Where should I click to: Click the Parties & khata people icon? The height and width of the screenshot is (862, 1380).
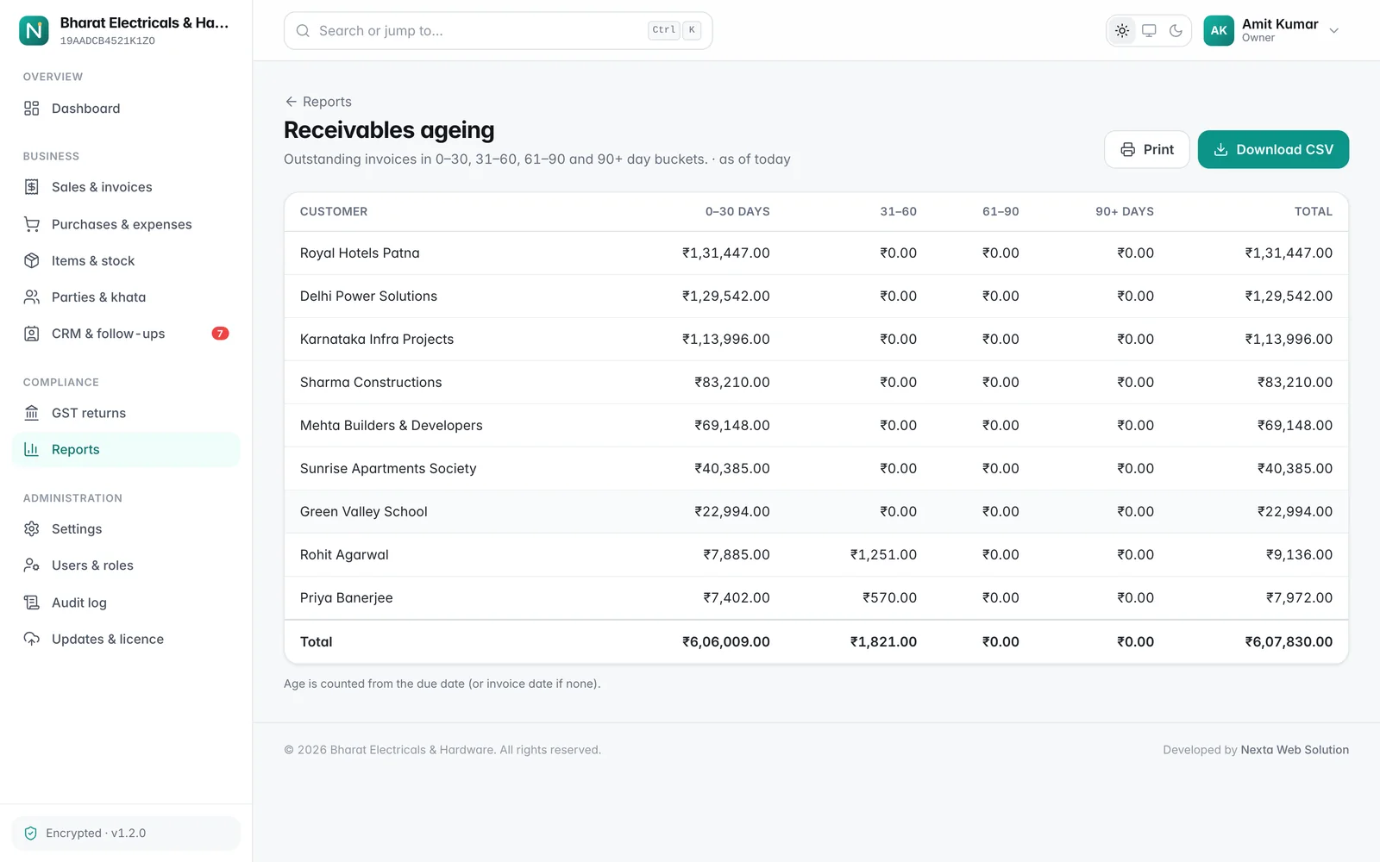click(x=32, y=297)
